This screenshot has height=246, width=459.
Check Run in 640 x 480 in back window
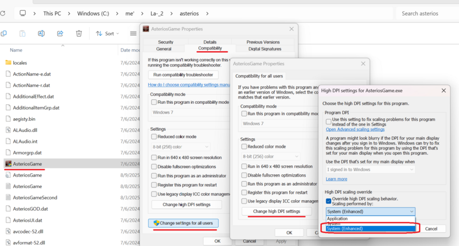(x=154, y=157)
